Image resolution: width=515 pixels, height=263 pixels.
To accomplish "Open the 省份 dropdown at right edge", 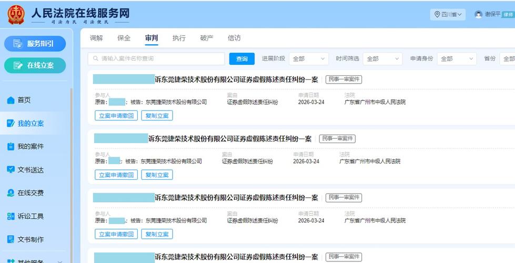I will 508,59.
